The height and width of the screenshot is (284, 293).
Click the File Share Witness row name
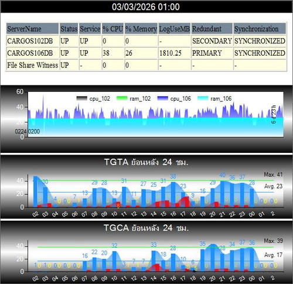(x=32, y=65)
